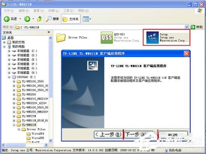Collapse Driver Files tree node
Viewport: 206px width, 154px height.
click(x=19, y=129)
